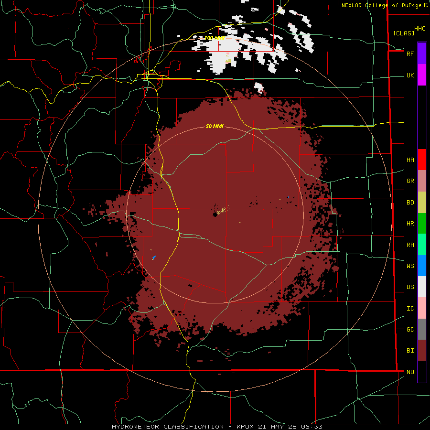Select the dusty pink GR legend swatch
The height and width of the screenshot is (430, 430).
[422, 181]
